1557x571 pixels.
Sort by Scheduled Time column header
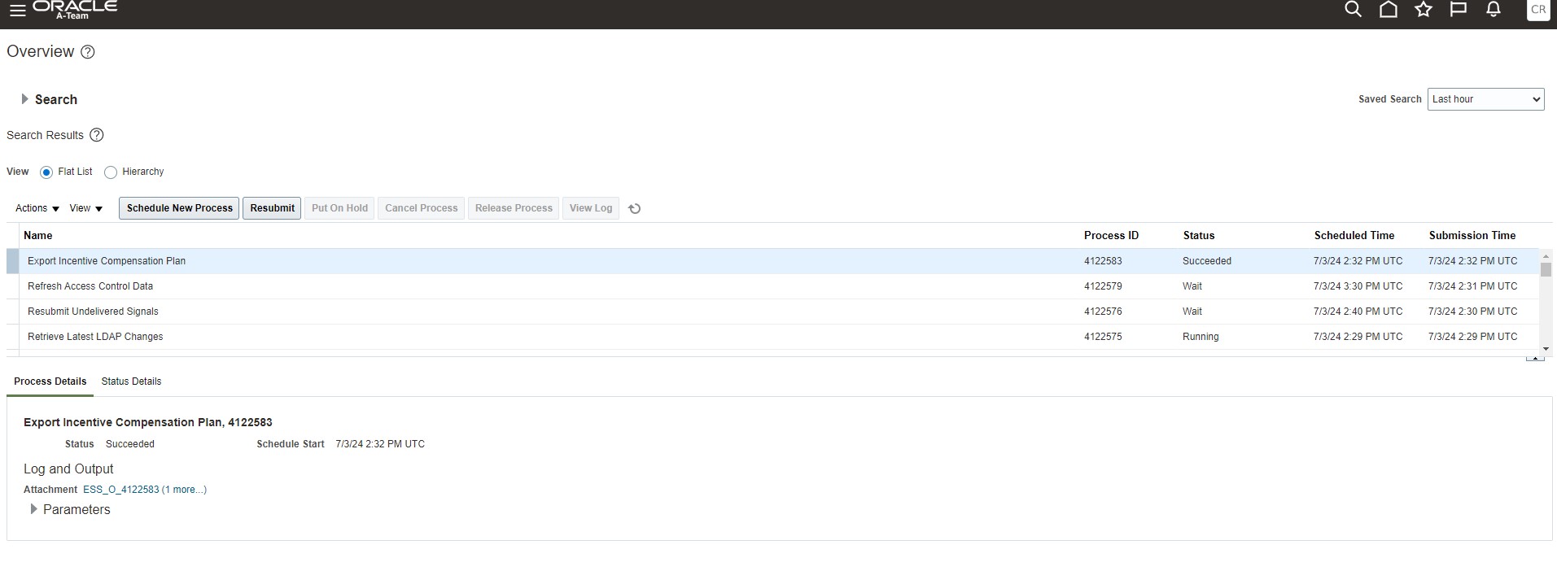pos(1354,236)
